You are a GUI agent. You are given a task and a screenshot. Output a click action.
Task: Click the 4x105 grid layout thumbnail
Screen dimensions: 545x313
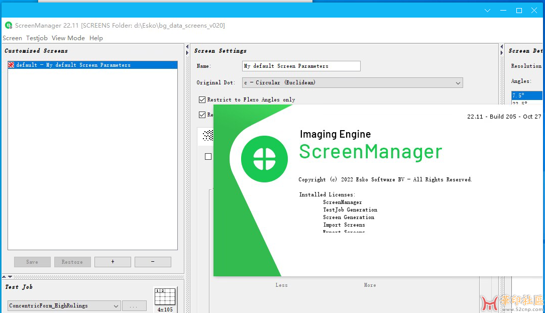point(165,297)
